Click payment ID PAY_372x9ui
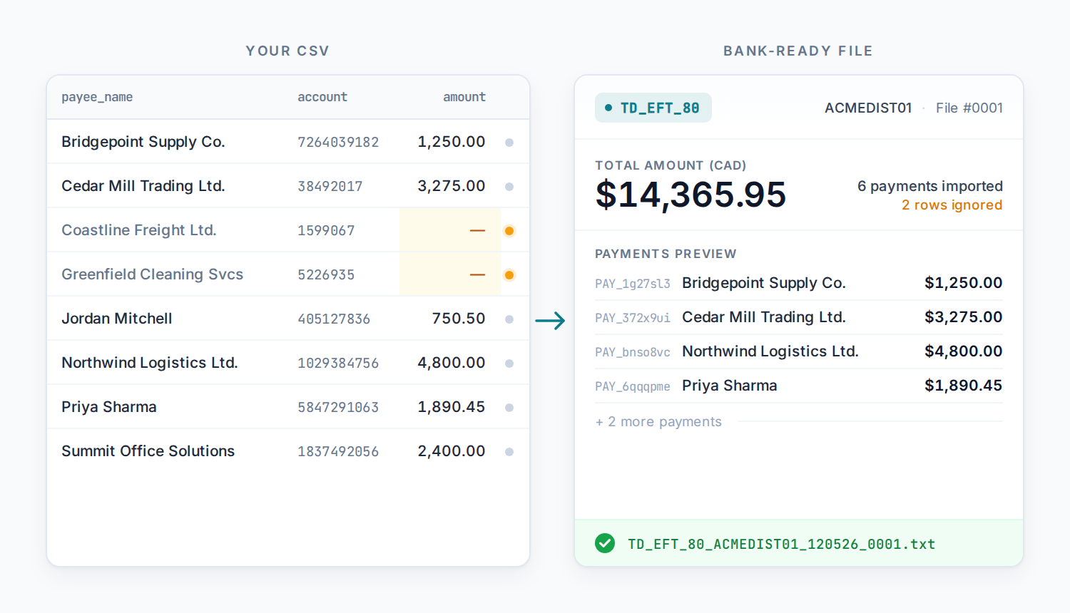1070x613 pixels. coord(633,318)
